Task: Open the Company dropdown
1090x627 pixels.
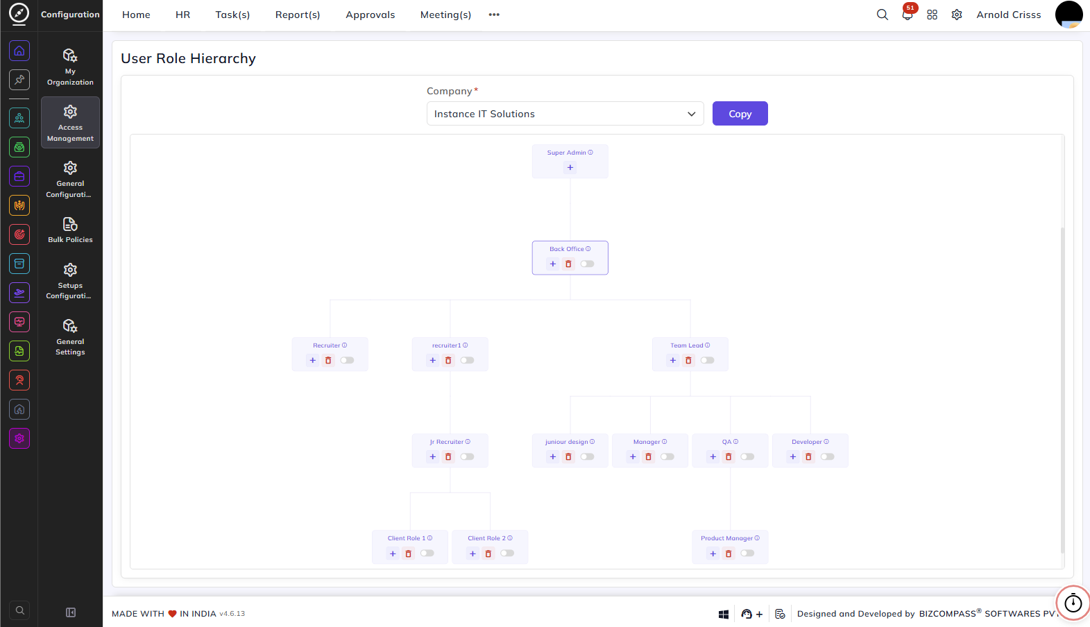Action: pos(565,114)
